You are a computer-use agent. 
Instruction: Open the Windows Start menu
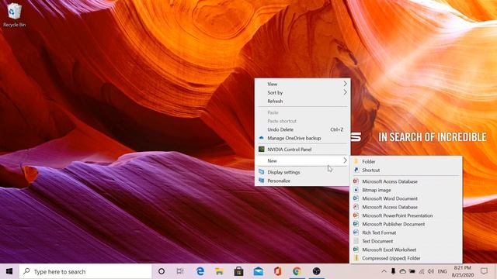point(9,271)
